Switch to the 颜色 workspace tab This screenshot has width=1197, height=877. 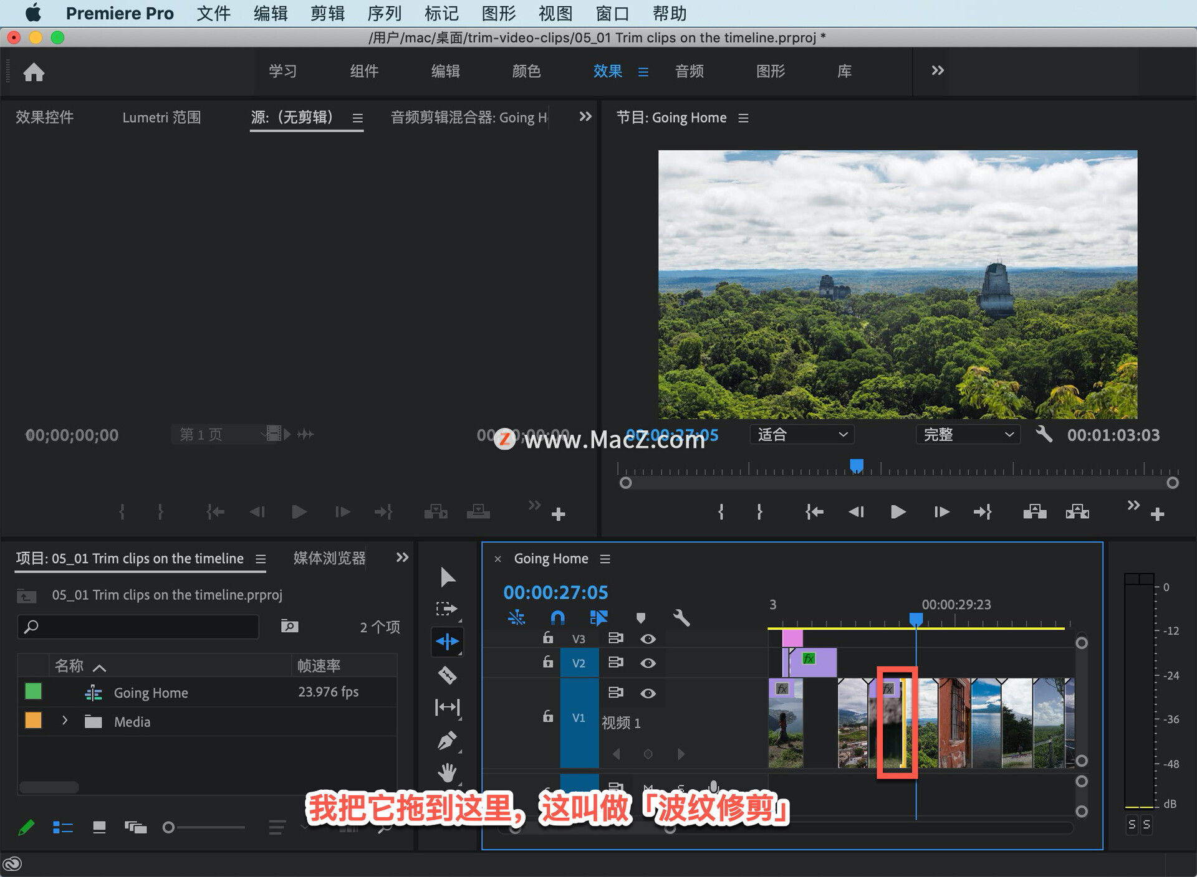pyautogui.click(x=526, y=71)
